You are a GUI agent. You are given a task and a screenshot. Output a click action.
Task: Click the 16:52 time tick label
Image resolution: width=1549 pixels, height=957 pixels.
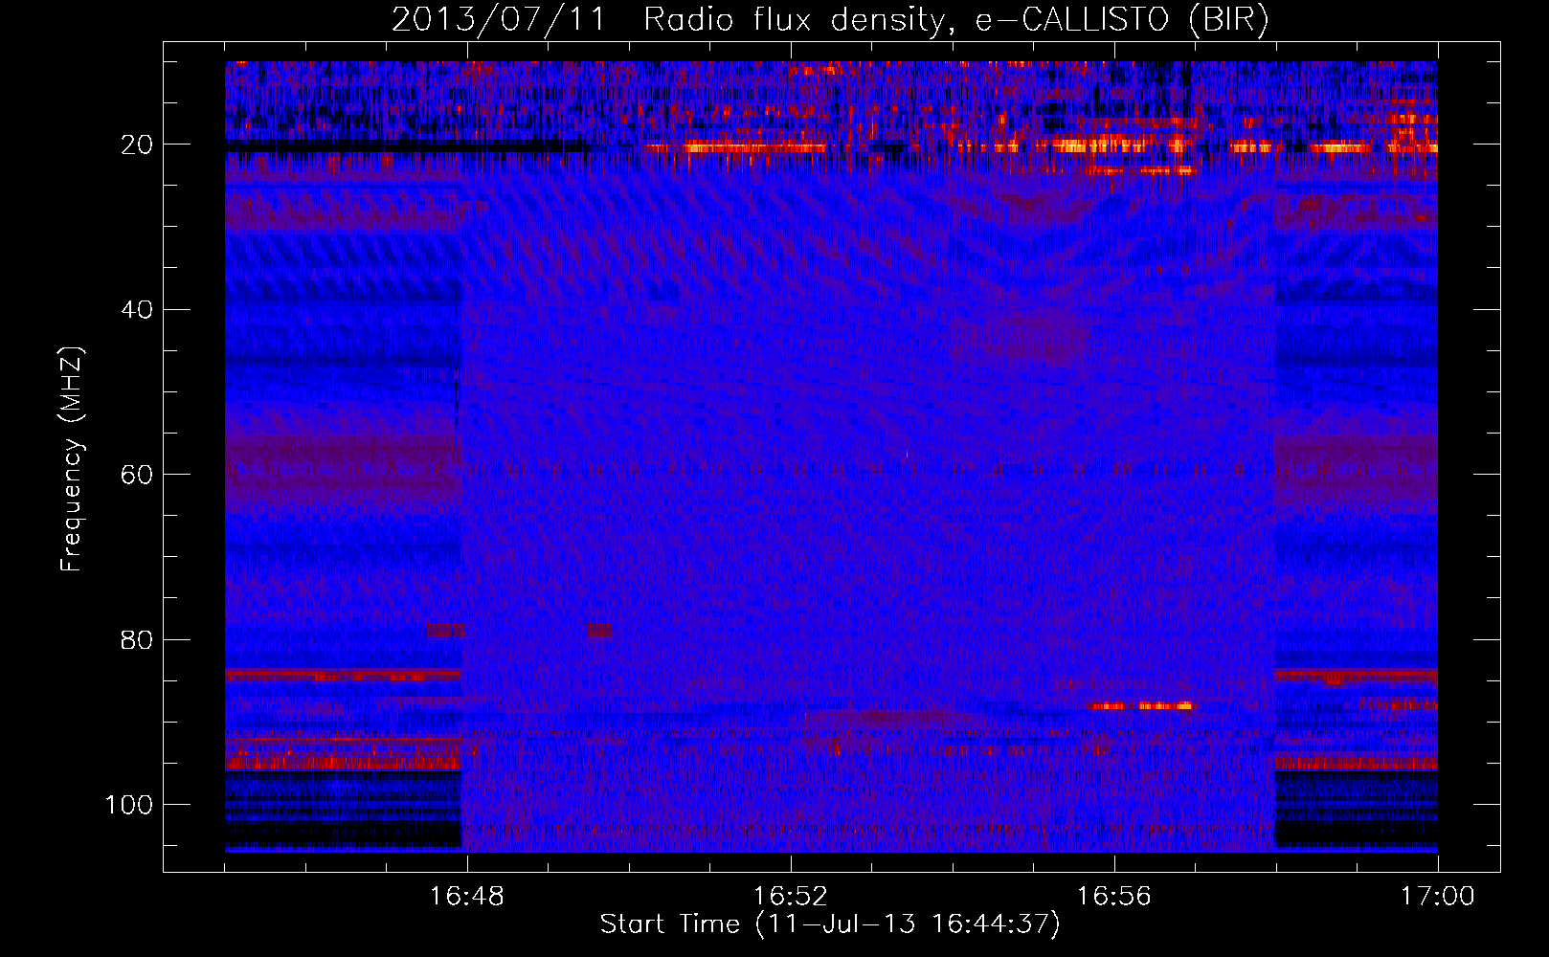click(791, 896)
